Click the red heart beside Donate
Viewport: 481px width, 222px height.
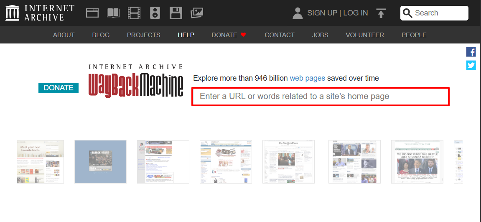pyautogui.click(x=243, y=35)
